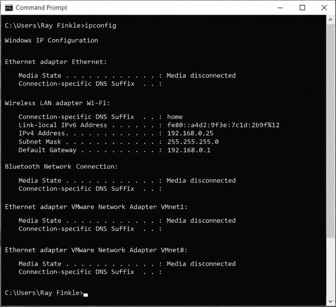
Task: Click the IPv6 address fe80::a4d2:9f3e:7c1d:2b9f%12
Action: click(223, 125)
